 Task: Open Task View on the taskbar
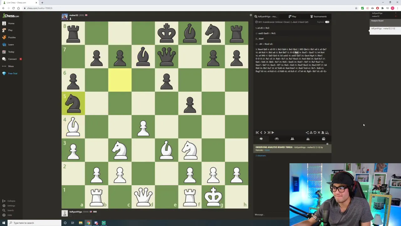(72, 223)
